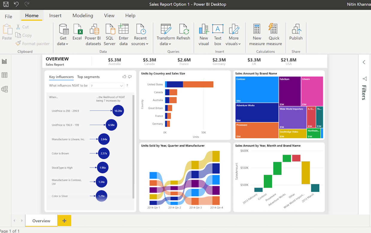
Task: Switch to Data view in sidebar
Action: pyautogui.click(x=4, y=75)
